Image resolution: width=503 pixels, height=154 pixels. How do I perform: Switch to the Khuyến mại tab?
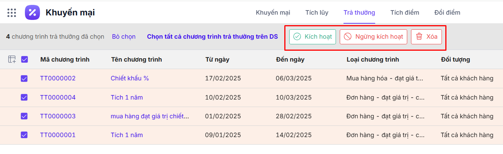tap(273, 13)
